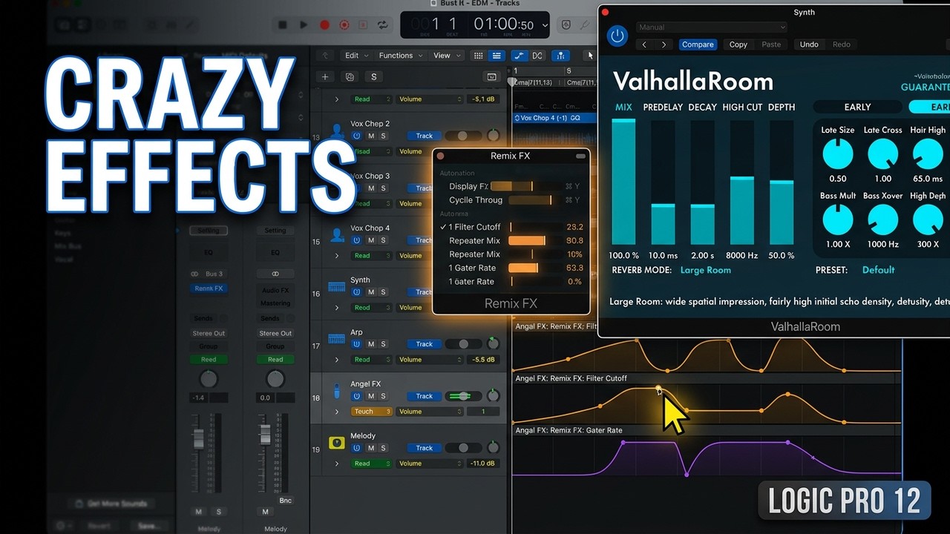Toggle power on the Vox Chep 2 track
The width and height of the screenshot is (950, 534).
click(357, 136)
